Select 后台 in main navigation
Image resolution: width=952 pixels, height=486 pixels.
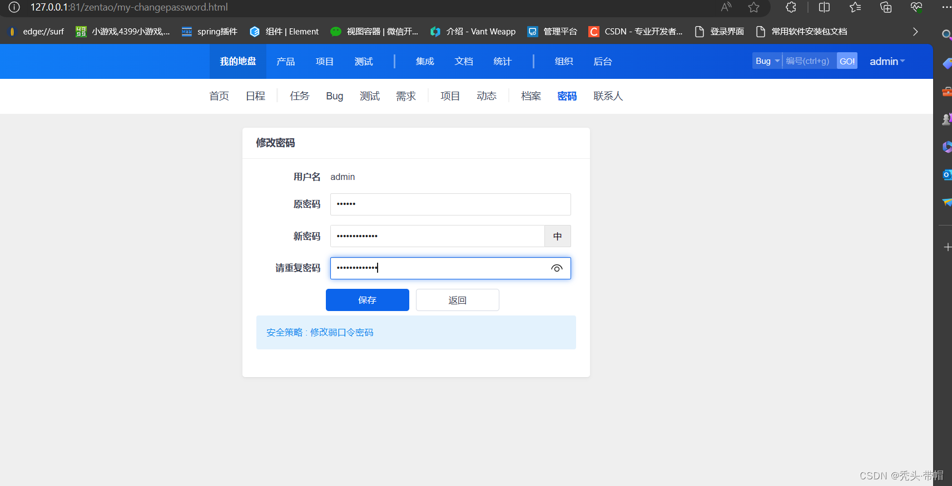[x=603, y=61]
